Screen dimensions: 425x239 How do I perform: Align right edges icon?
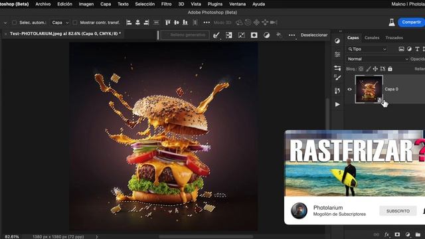tap(146, 23)
